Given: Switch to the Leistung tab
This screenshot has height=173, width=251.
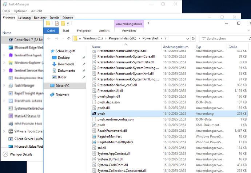Looking at the screenshot, I should (x=24, y=18).
